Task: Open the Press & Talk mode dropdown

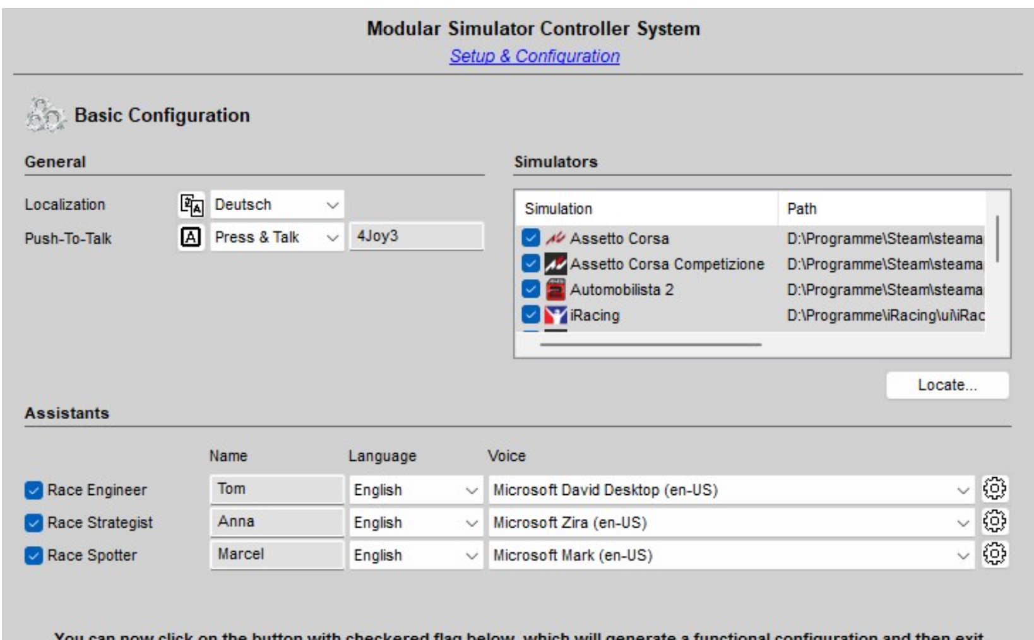Action: (277, 237)
